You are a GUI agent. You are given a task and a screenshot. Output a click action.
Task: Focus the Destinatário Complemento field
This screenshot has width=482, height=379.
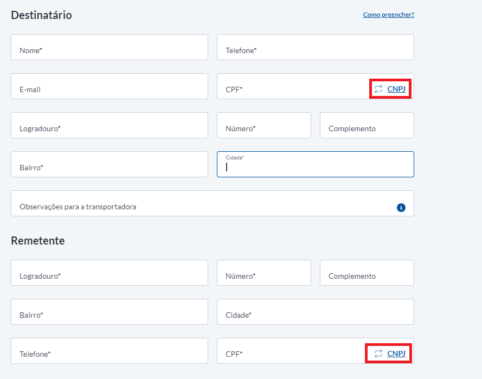click(367, 125)
